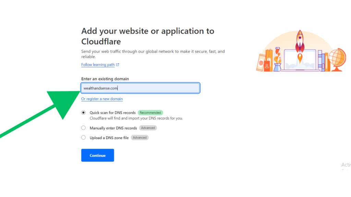Click the 'Send your web traffic' paragraph
The width and height of the screenshot is (351, 197).
coord(153,54)
